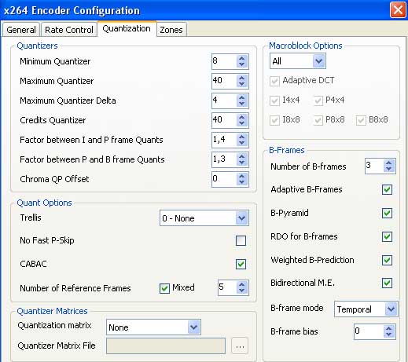
Task: Click the Chroma QP Offset field
Action: (224, 179)
